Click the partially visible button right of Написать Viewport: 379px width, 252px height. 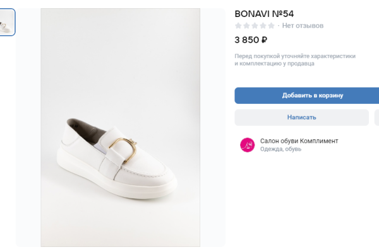pyautogui.click(x=376, y=117)
